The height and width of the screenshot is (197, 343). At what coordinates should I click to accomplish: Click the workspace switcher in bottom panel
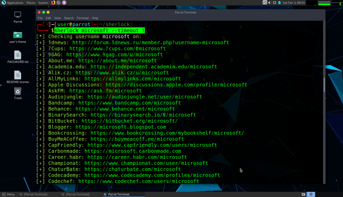[311, 194]
